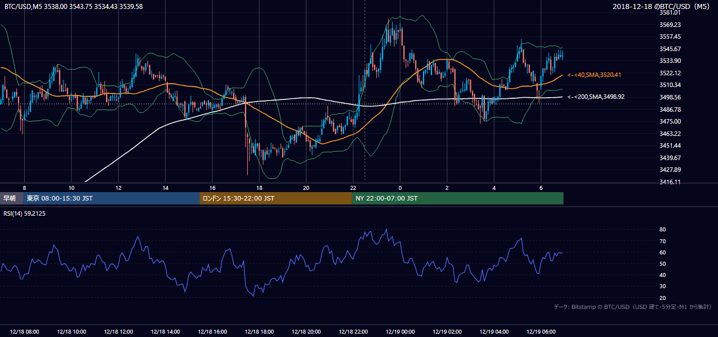Screen dimensions: 718x337
Task: Click hour tick 0 under the price chart
Action: pos(400,188)
